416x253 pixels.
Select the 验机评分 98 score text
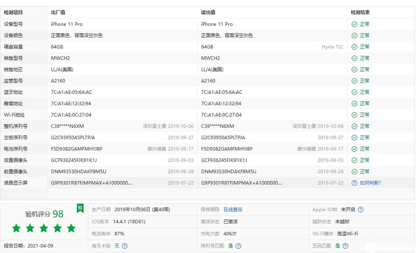pyautogui.click(x=45, y=214)
